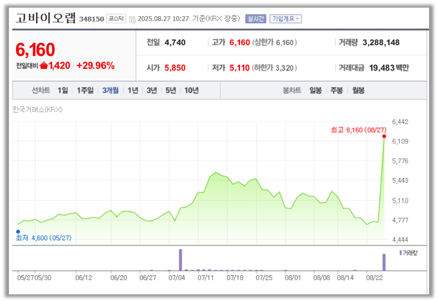Switch to 일봉 candle chart

click(x=316, y=91)
